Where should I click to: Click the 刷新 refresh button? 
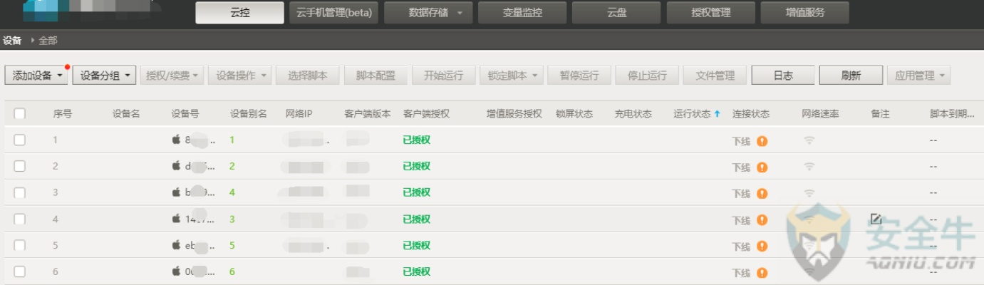851,76
